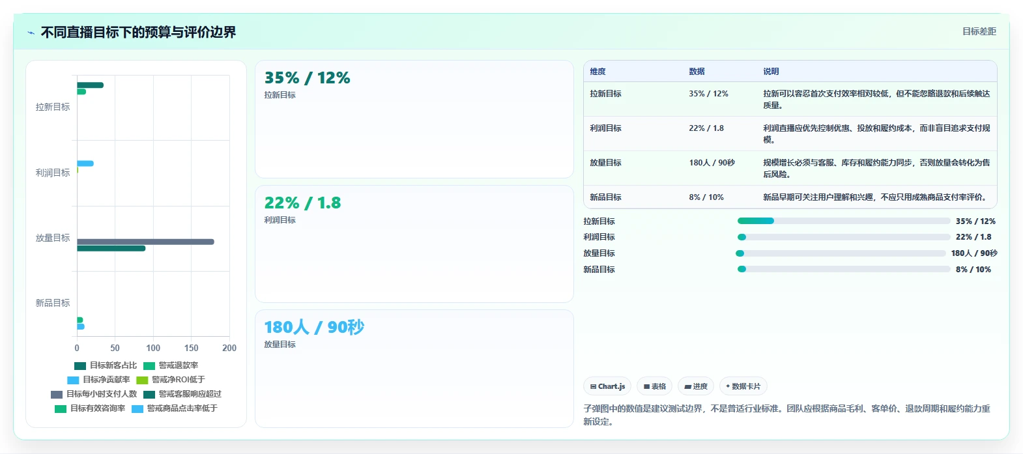Click the 拉新目标 progress row label

pyautogui.click(x=599, y=221)
